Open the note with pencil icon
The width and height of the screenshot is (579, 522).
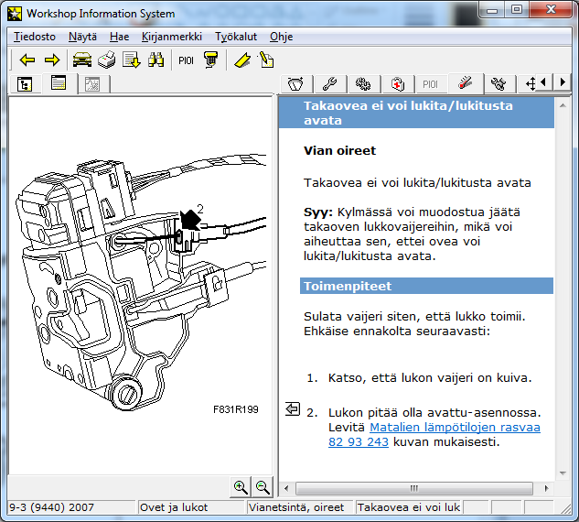(266, 60)
